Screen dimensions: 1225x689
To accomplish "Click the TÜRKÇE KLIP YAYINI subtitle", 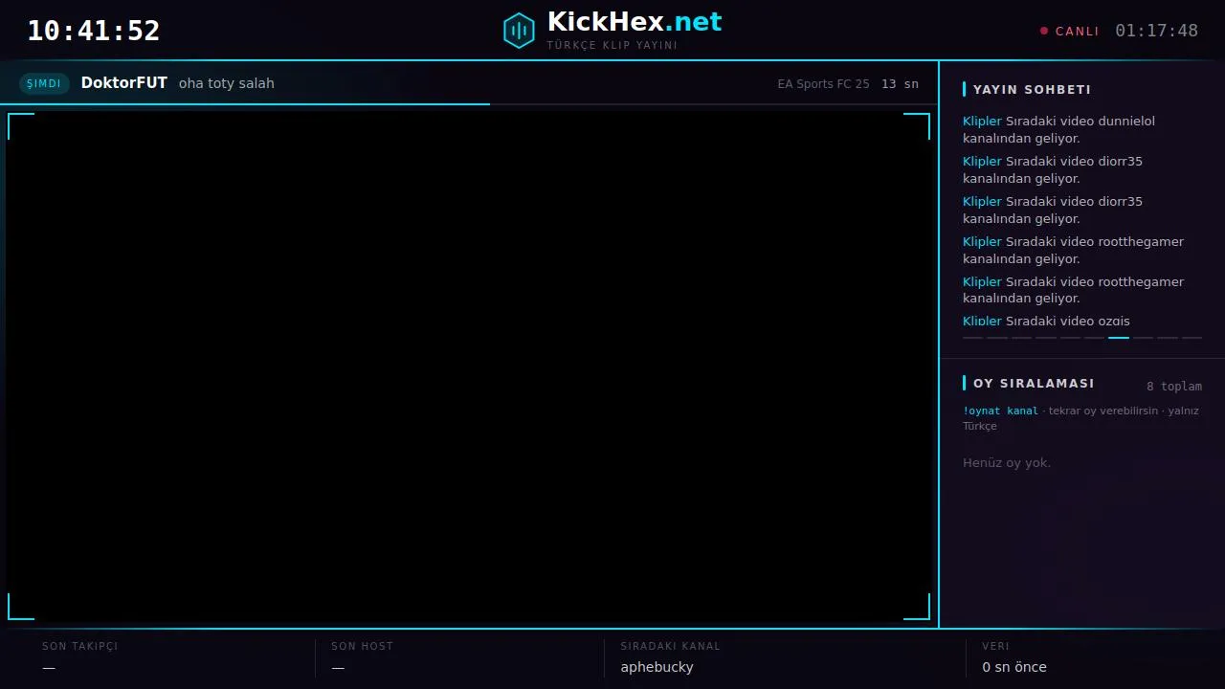I will tap(612, 45).
